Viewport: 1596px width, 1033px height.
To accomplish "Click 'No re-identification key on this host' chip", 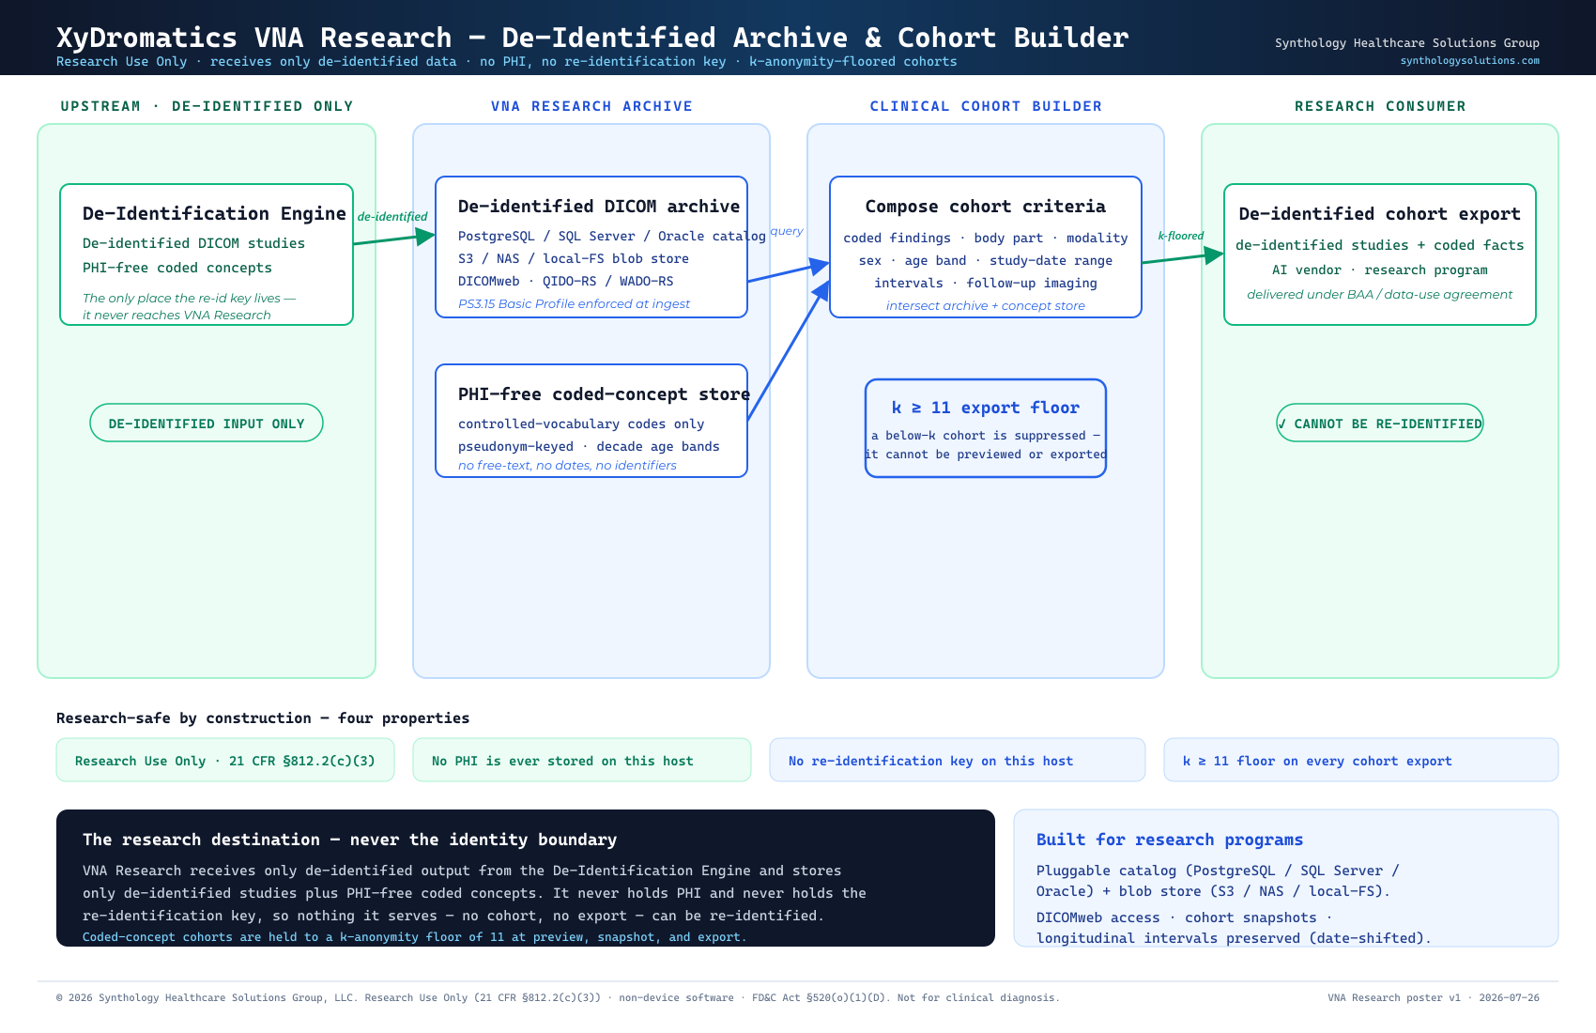I will pos(958,760).
